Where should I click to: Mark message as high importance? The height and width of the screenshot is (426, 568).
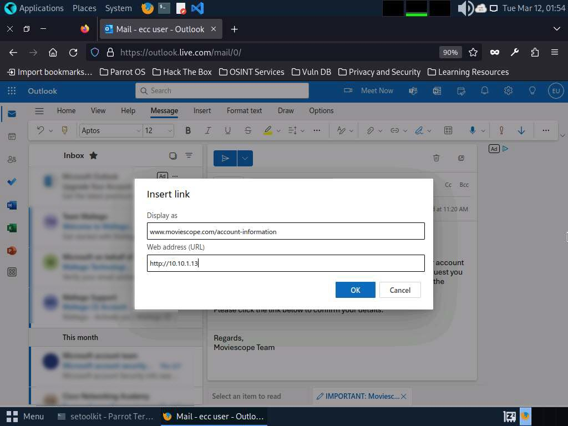[x=501, y=130]
